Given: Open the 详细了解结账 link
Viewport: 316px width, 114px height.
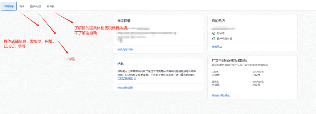Looking at the screenshot, I should coord(125,78).
